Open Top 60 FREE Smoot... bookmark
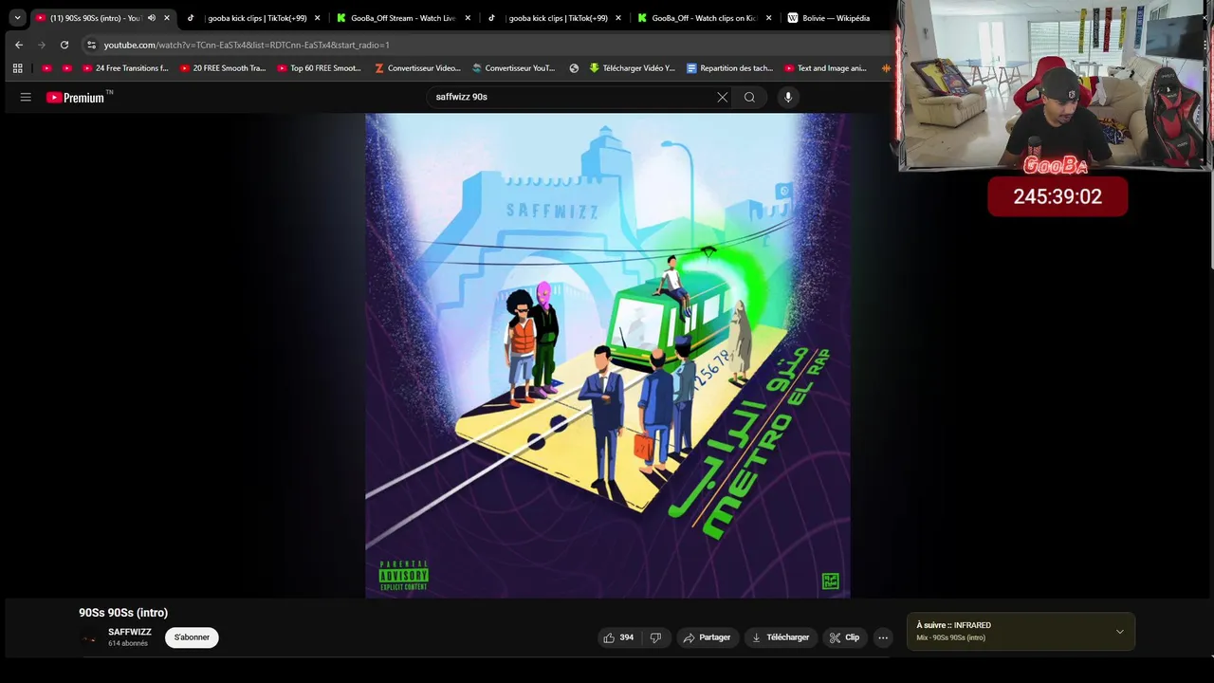This screenshot has height=683, width=1214. [319, 68]
